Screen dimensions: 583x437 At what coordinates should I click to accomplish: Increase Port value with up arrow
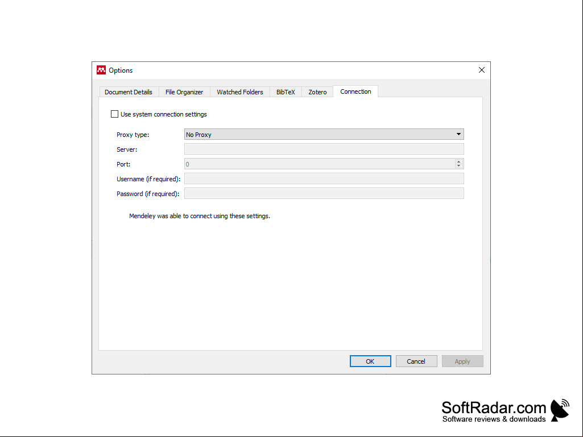click(459, 161)
